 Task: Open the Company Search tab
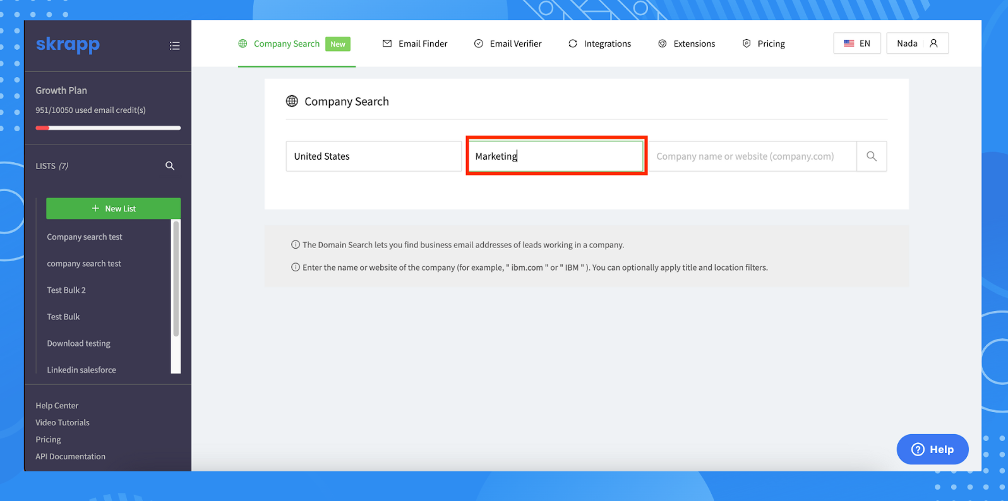(x=287, y=44)
